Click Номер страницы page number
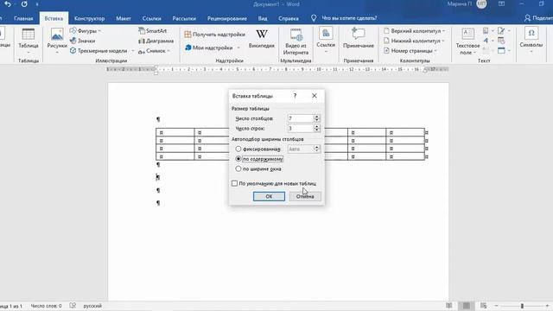 tap(408, 51)
